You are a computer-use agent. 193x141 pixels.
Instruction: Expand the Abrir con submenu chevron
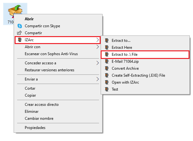(x=97, y=47)
